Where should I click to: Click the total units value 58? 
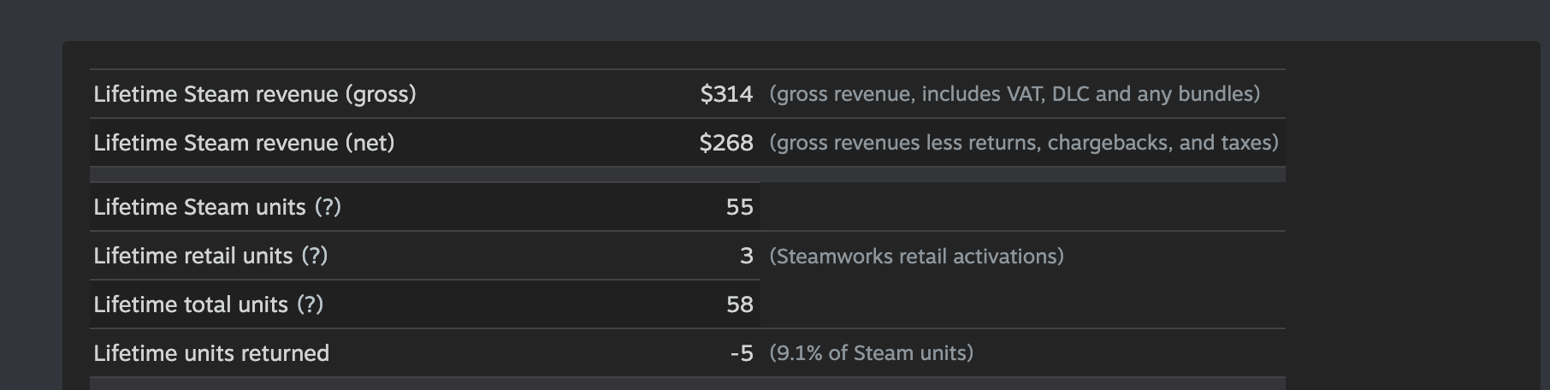[x=739, y=304]
